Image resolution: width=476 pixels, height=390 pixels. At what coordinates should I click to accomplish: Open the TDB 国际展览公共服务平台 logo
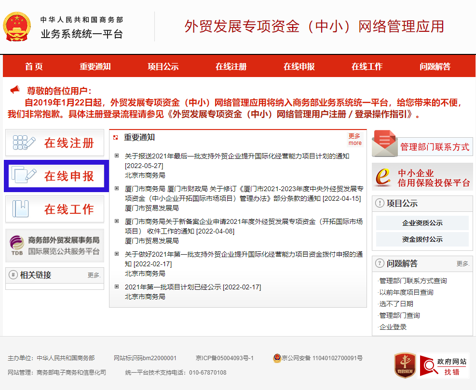pos(17,246)
